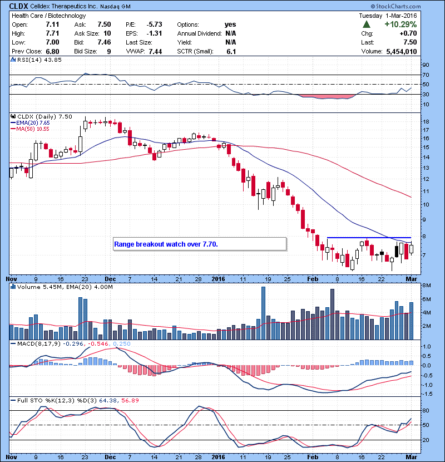Click the Low value 7.00
Screen dimensions: 445x462
point(52,42)
